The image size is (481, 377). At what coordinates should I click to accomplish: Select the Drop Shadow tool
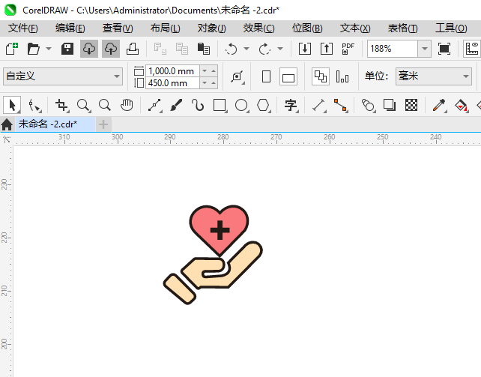390,105
